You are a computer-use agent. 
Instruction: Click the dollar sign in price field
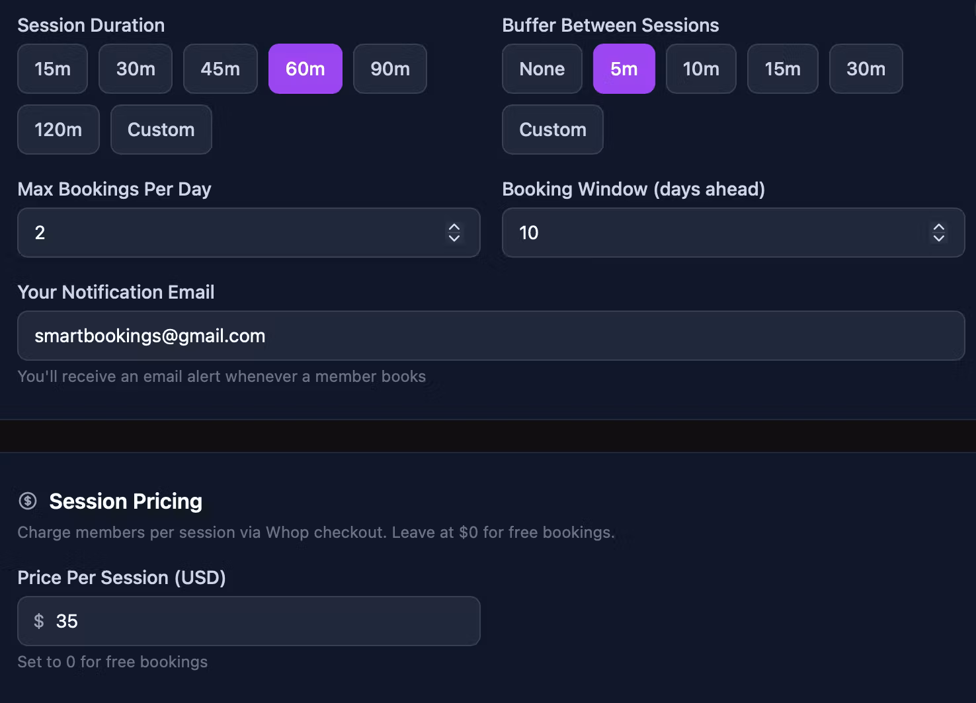pyautogui.click(x=39, y=621)
